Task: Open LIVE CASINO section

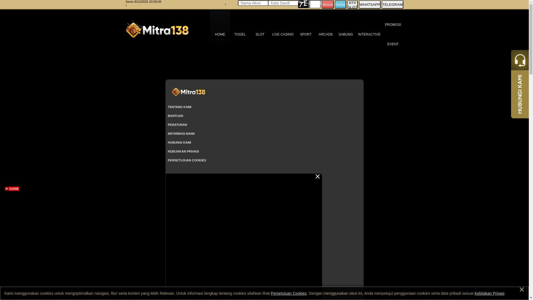Action: coord(283,34)
